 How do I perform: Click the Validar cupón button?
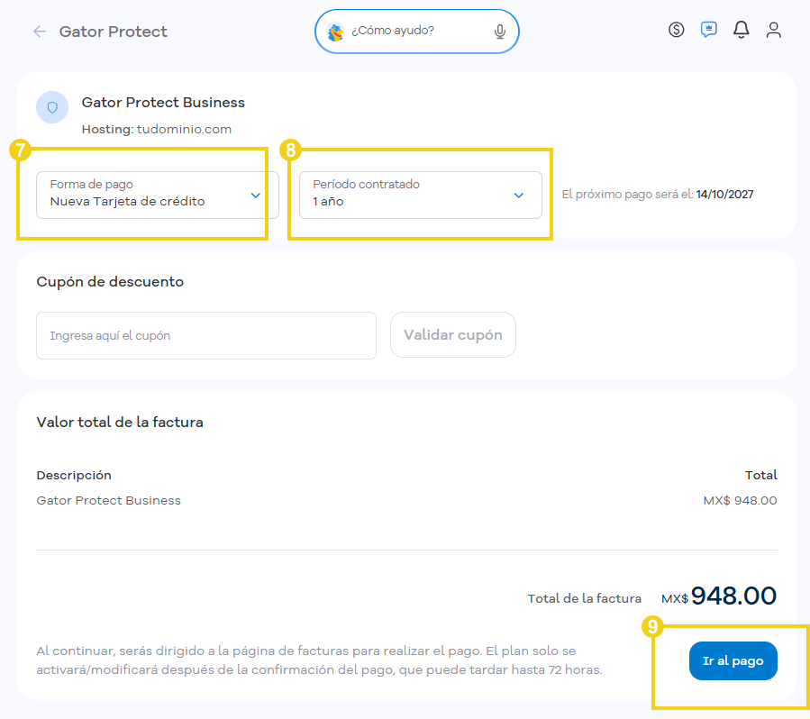(x=453, y=334)
